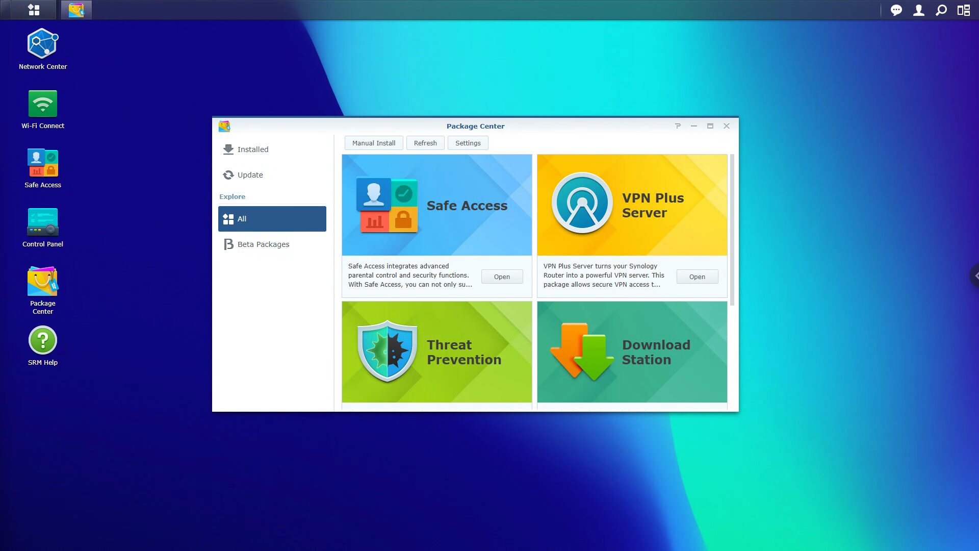Click the Package Center window title icon
Screen dimensions: 979x551
(224, 126)
